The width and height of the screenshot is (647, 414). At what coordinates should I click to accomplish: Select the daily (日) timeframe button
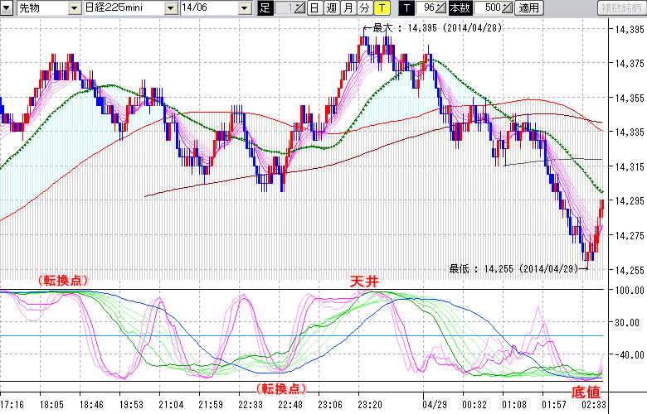tap(314, 8)
